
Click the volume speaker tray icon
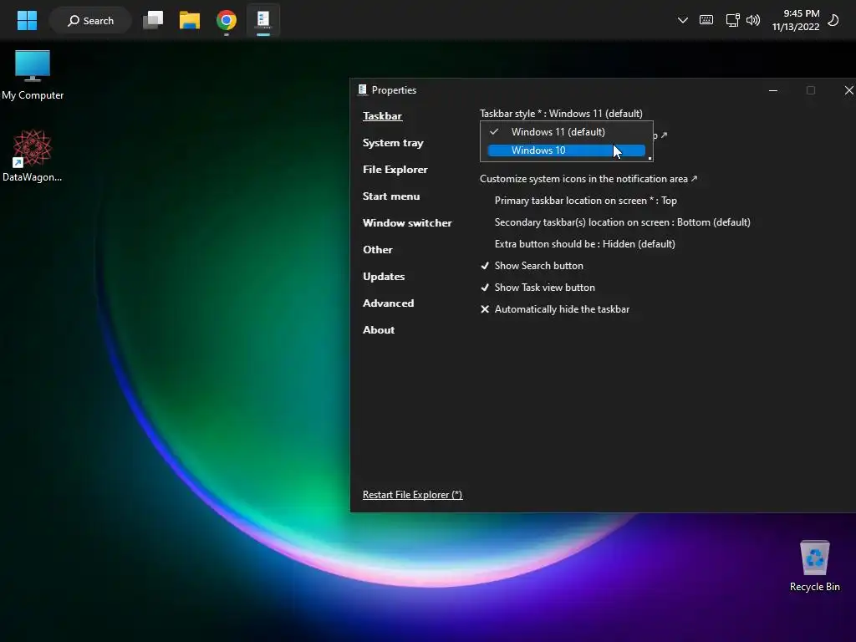tap(753, 21)
